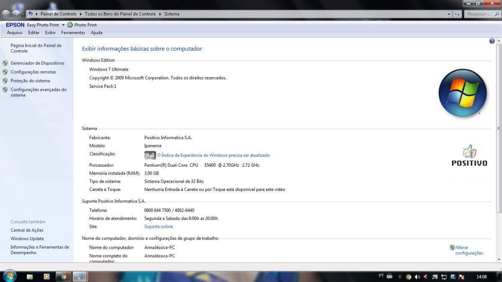
Task: Open the Suporte online link
Action: click(159, 226)
